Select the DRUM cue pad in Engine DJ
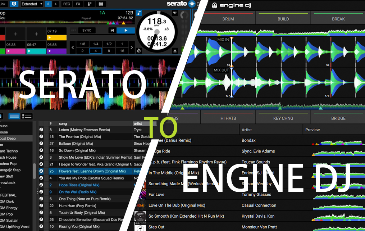 [228, 19]
